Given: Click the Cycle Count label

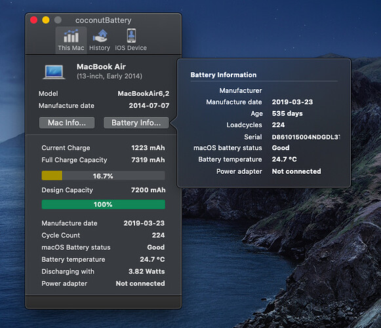Looking at the screenshot, I should click(61, 236).
